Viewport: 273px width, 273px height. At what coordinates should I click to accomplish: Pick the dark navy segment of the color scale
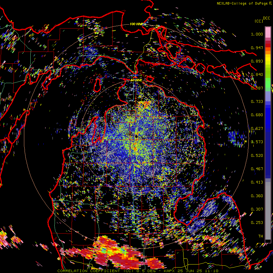coord(268,154)
